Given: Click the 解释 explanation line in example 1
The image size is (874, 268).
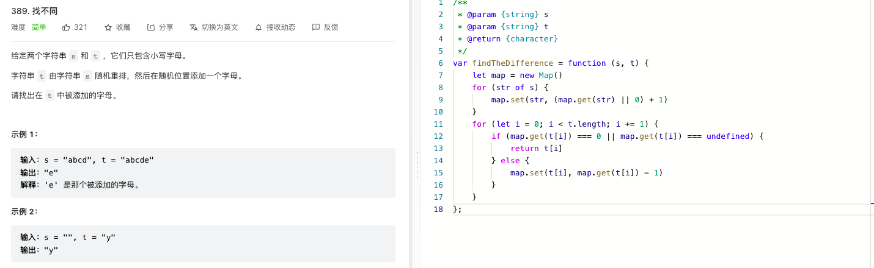Looking at the screenshot, I should (x=80, y=184).
